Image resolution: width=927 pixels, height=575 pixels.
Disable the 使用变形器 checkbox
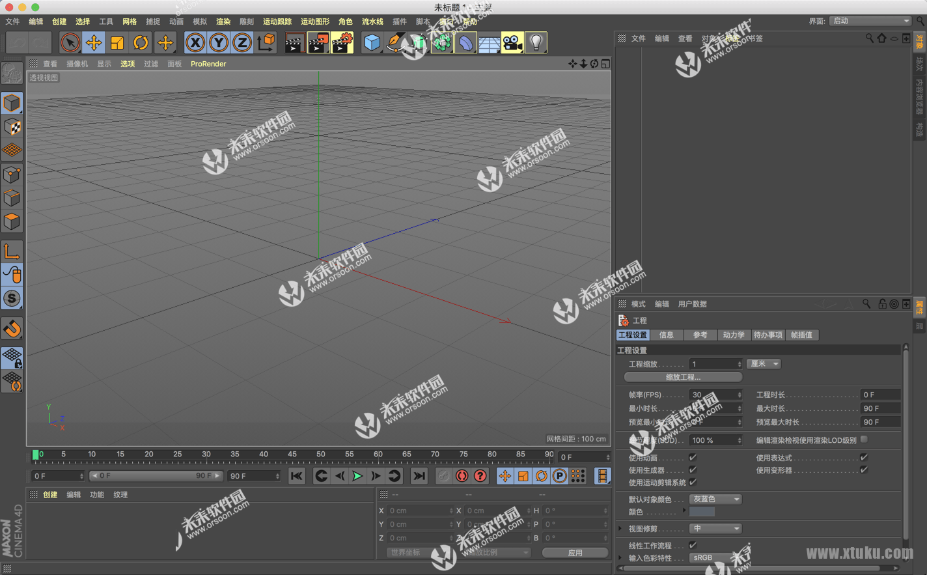(864, 470)
